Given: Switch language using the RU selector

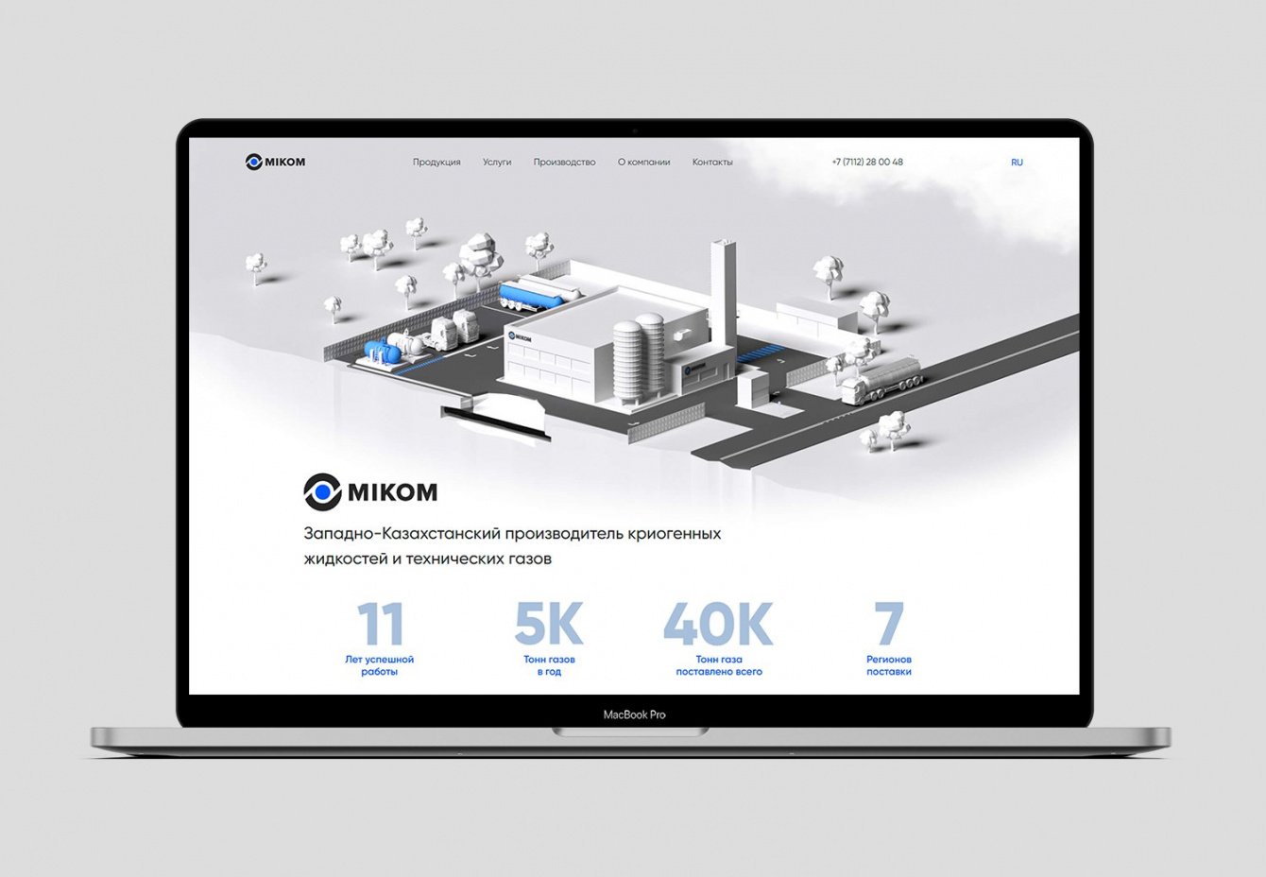Looking at the screenshot, I should (1017, 163).
